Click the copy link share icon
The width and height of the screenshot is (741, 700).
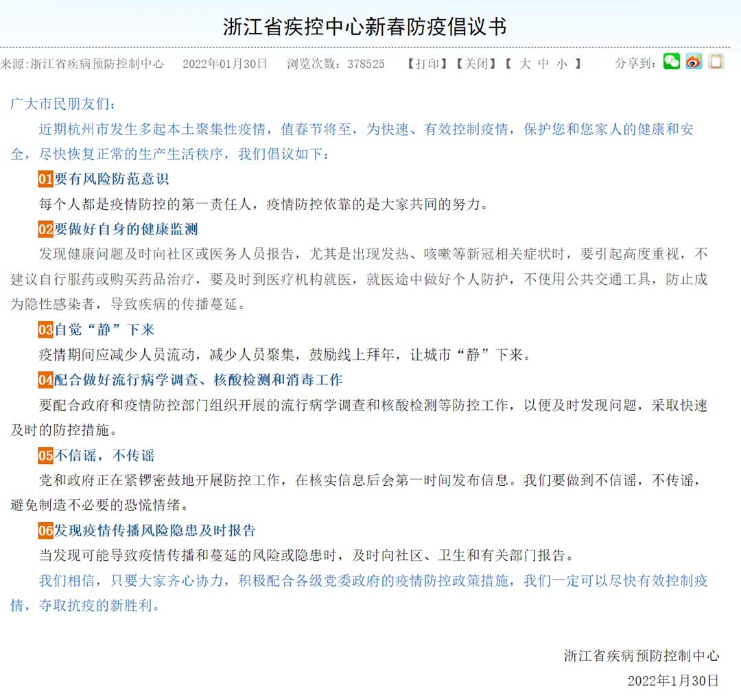tap(716, 62)
